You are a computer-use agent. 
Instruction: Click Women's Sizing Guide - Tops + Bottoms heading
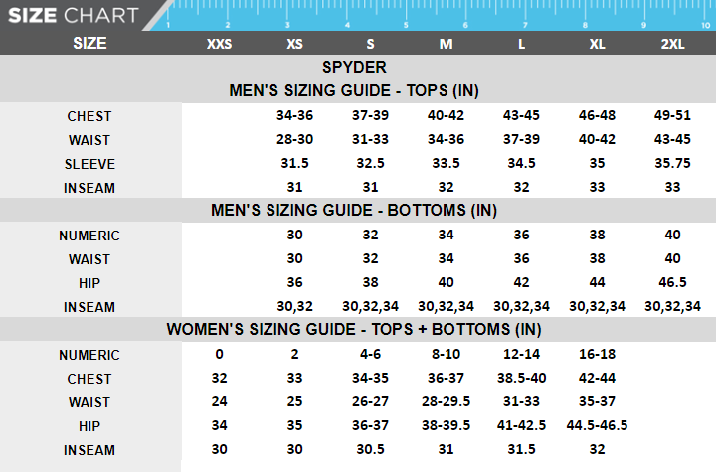pyautogui.click(x=354, y=330)
